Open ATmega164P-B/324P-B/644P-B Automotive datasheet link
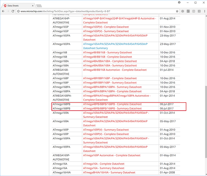 click(x=120, y=20)
